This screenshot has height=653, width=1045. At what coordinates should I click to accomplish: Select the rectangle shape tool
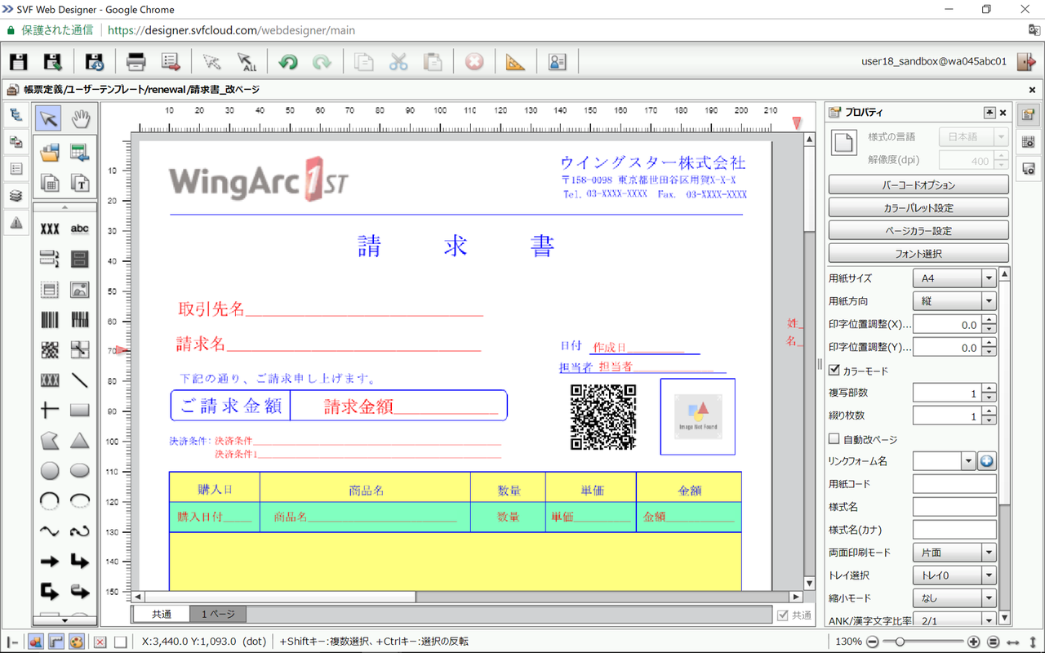[79, 411]
